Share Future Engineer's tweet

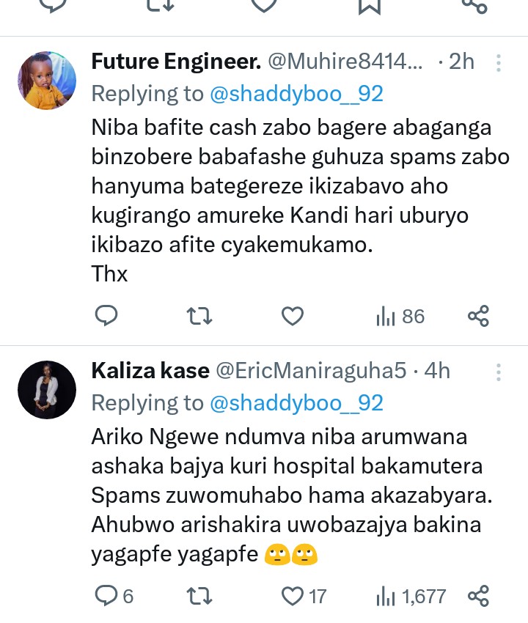478,316
